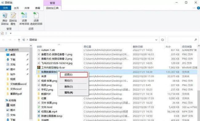
Task: Click the breadcrumb arrow before 回收站
Action: [x=27, y=40]
